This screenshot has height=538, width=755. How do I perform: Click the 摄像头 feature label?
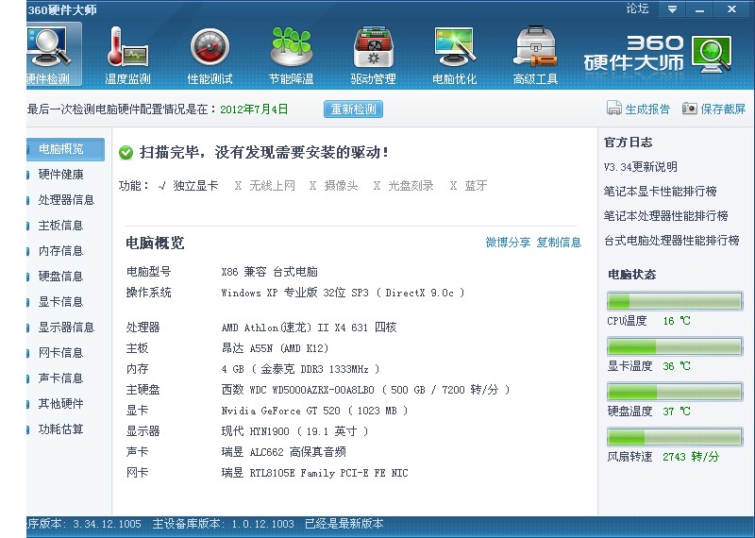341,186
